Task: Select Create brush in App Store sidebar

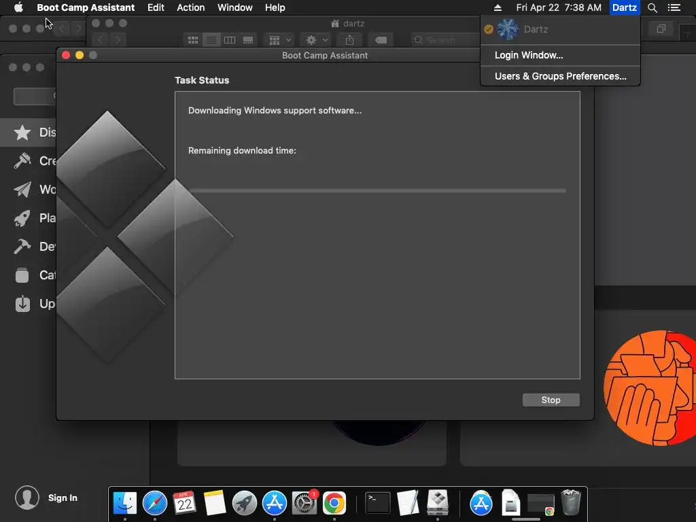Action: coord(22,160)
